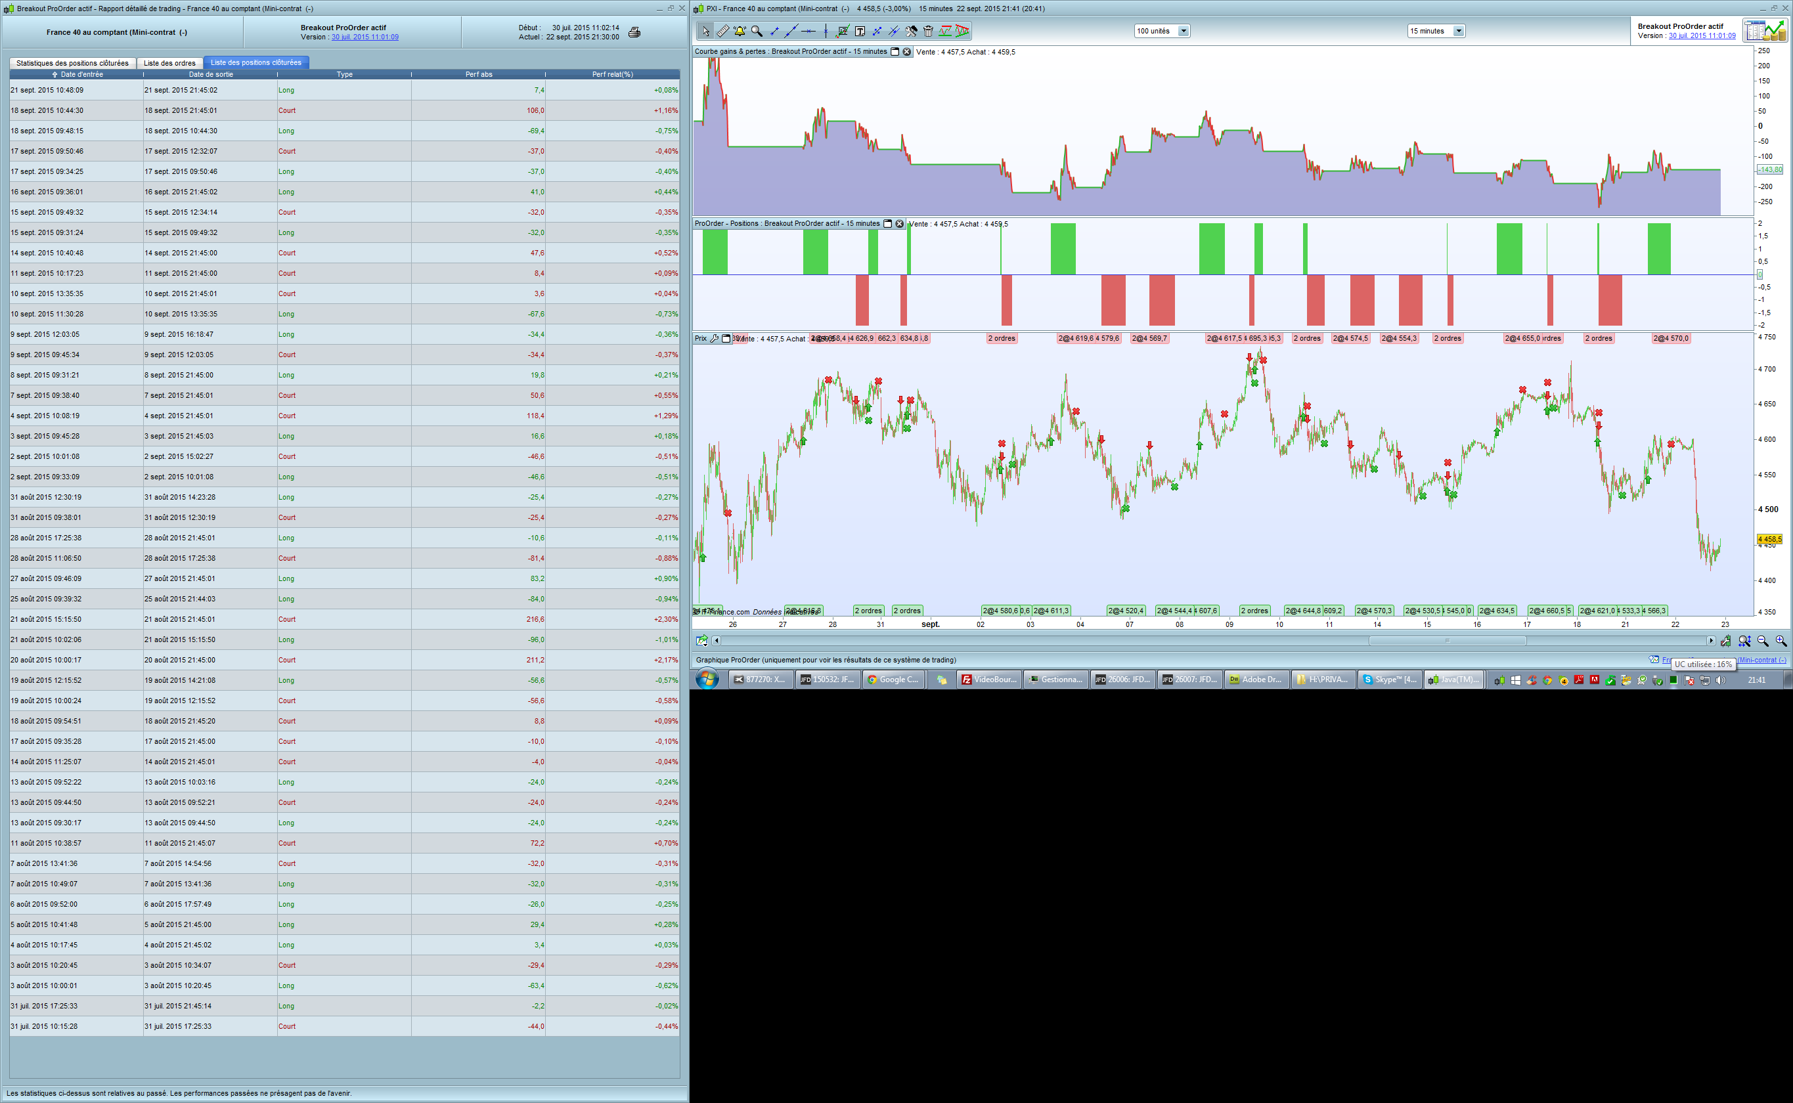Close the Courbe gains & pertes panel
1793x1103 pixels.
point(907,52)
